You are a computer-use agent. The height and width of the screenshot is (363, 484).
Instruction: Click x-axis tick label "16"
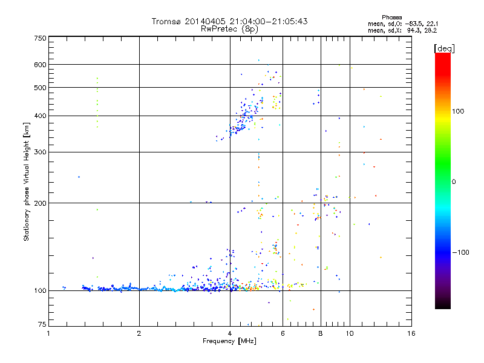click(x=411, y=333)
